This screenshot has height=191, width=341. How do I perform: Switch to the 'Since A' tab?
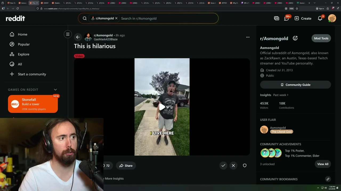point(212,3)
